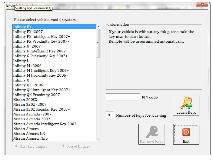Pick Infinity QX Proximity 2007+
The height and width of the screenshot is (160, 213).
tap(54, 95)
